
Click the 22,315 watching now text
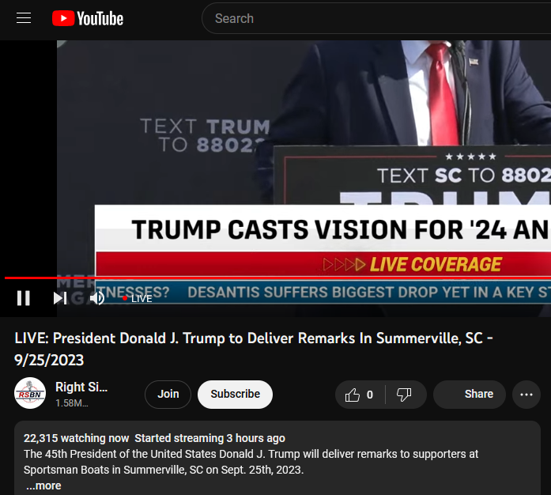click(76, 438)
